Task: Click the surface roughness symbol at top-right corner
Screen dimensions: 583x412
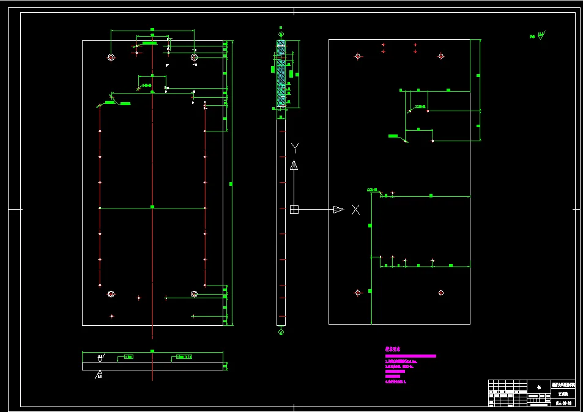Action: coord(541,35)
